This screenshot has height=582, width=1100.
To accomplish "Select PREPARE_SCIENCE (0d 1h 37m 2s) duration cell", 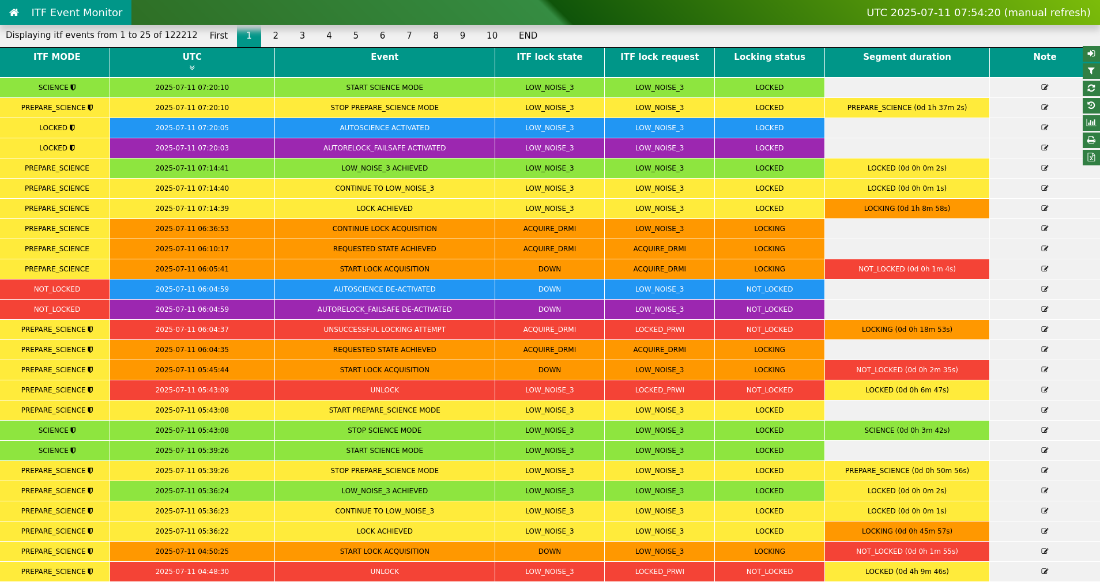I will tap(907, 108).
